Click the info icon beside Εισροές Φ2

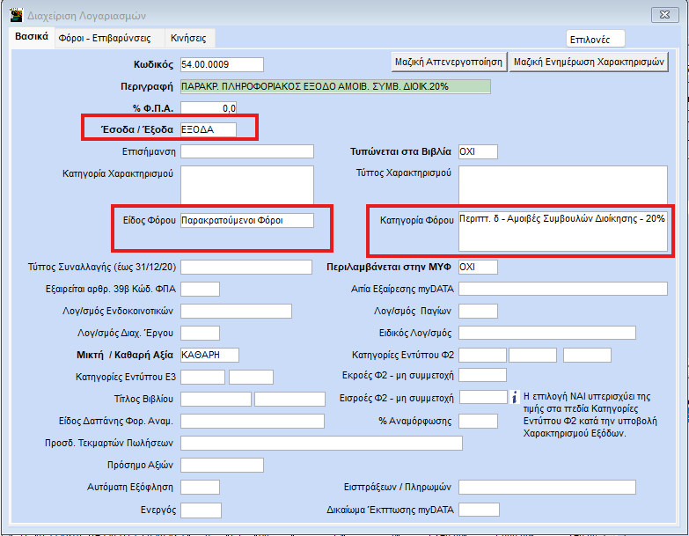(517, 398)
